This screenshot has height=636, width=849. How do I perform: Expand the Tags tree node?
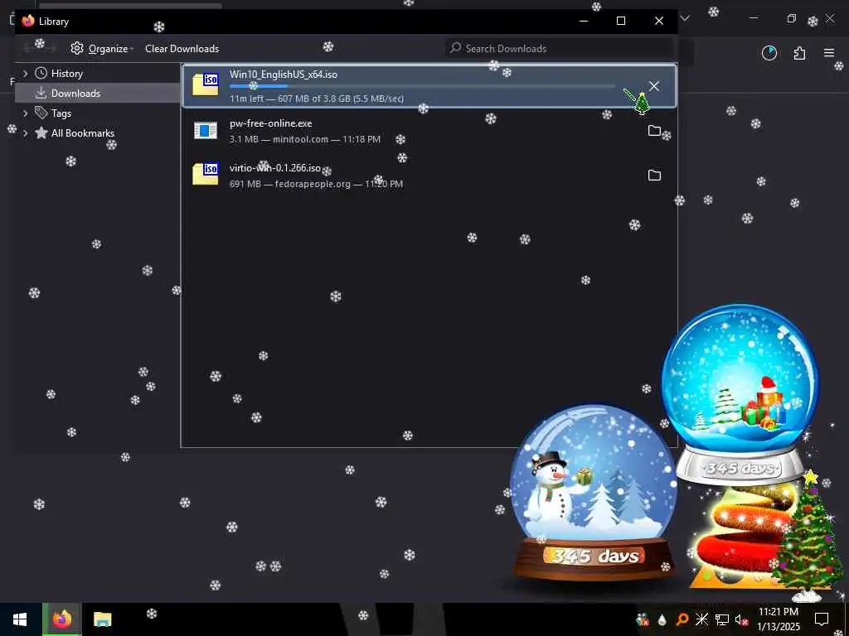(x=25, y=113)
